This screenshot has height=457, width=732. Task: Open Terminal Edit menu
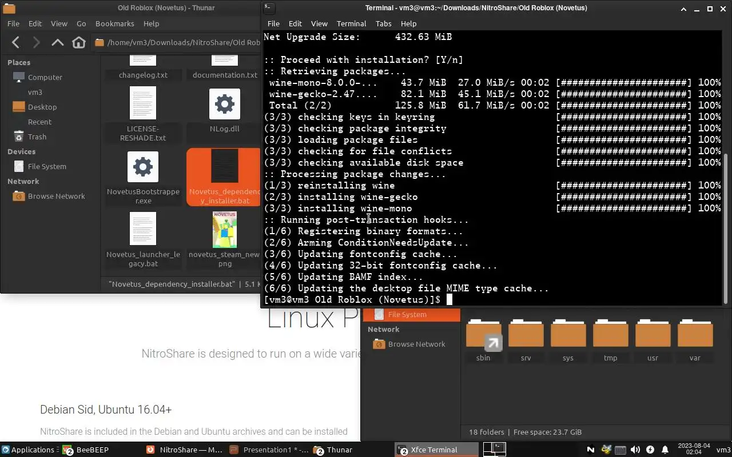coord(295,23)
